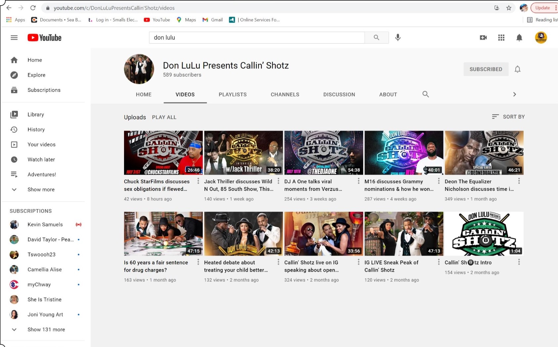Select the VIDEOS channel tab
This screenshot has height=347, width=558.
[x=185, y=94]
